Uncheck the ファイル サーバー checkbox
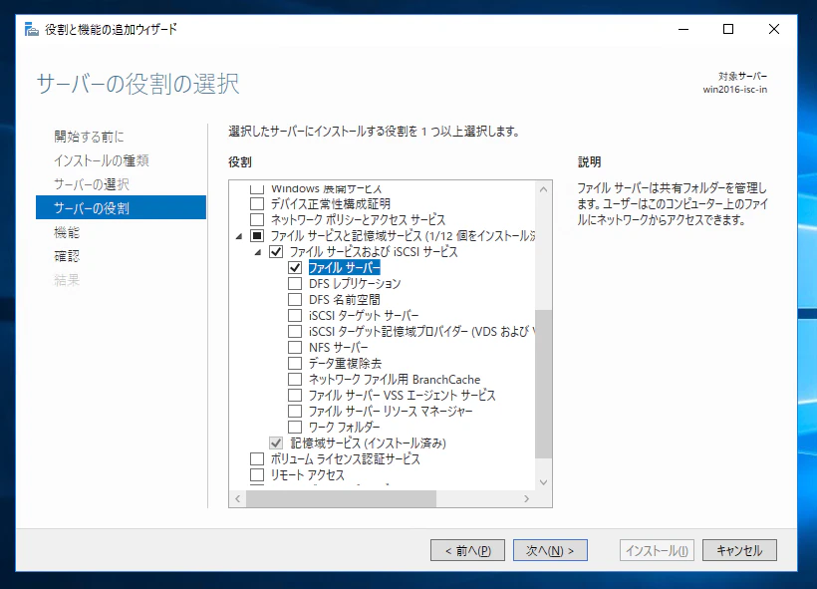Screen dimensions: 817x589 295,267
